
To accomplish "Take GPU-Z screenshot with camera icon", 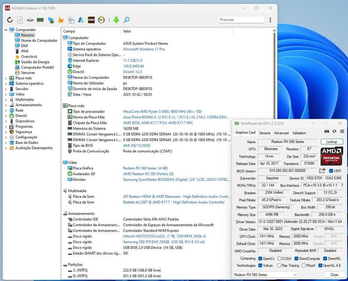I will point(327,131).
